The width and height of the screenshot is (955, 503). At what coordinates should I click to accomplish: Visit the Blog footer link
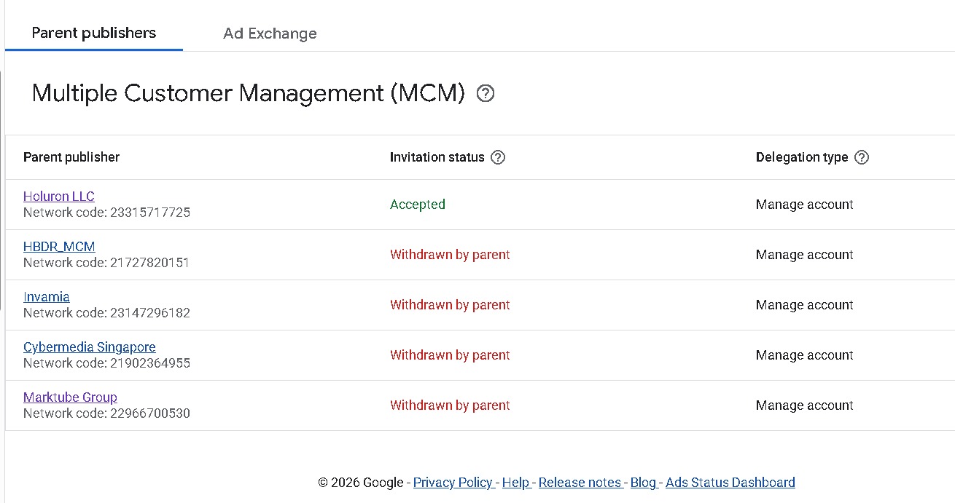pyautogui.click(x=643, y=483)
